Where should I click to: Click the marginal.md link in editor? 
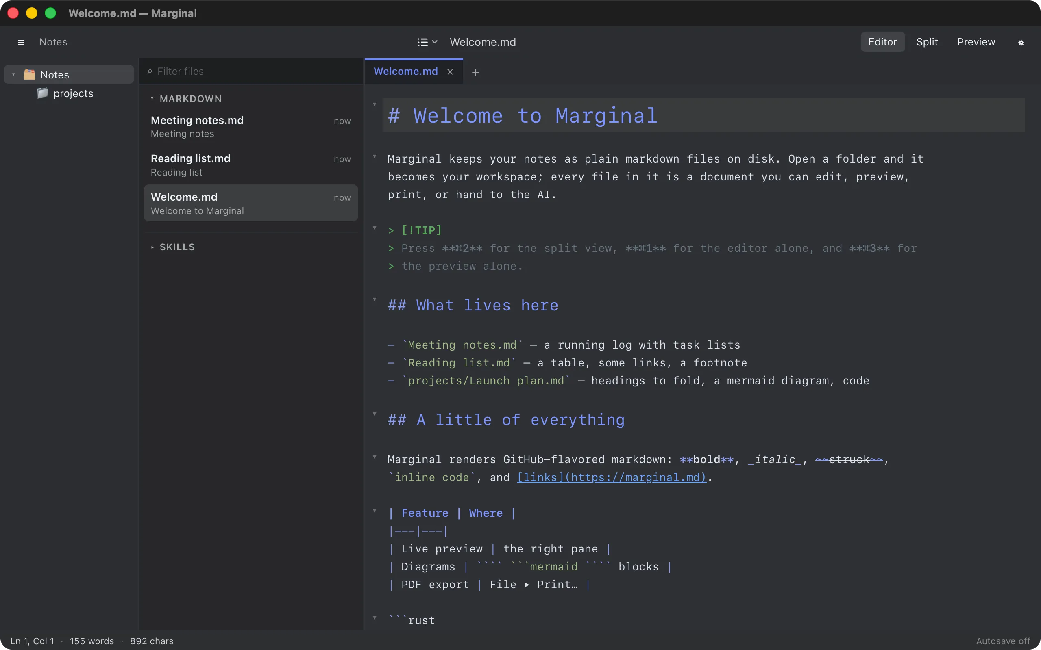(611, 477)
